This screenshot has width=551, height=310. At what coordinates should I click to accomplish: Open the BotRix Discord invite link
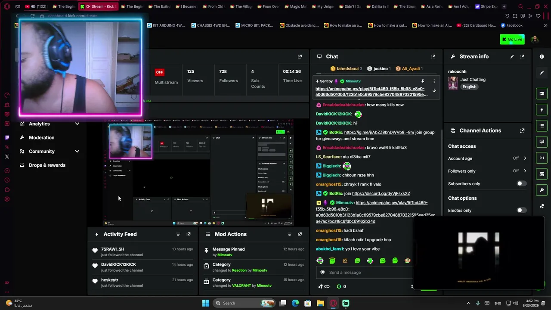(x=381, y=194)
